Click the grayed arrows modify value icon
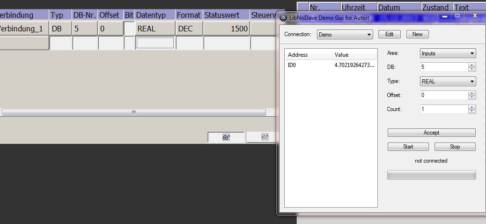 pos(265,137)
